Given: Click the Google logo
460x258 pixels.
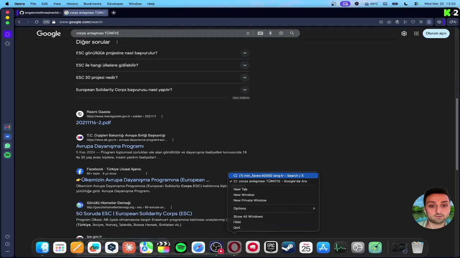Looking at the screenshot, I should pos(49,34).
